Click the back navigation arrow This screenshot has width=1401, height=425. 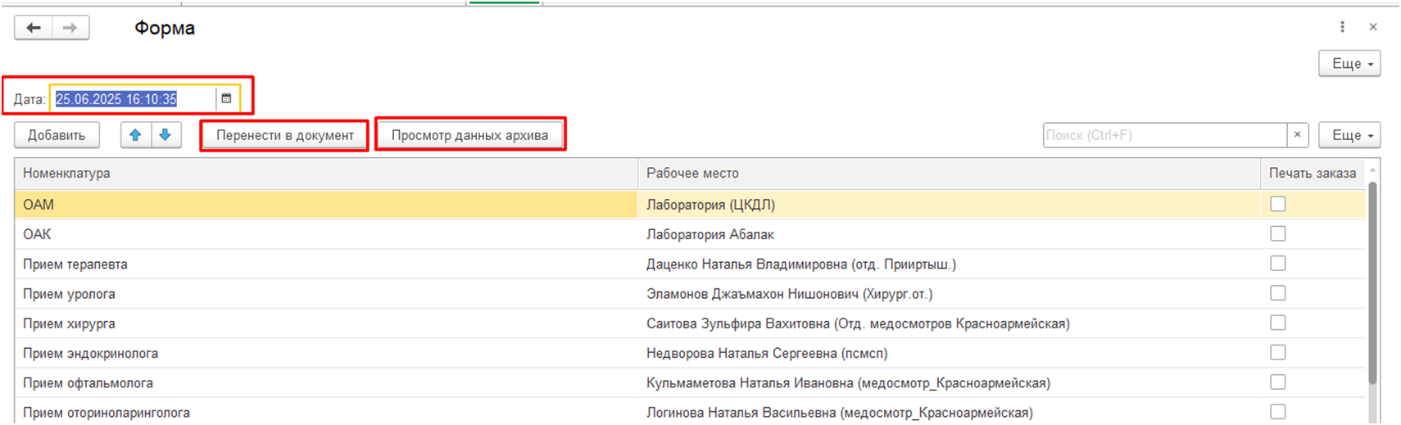pyautogui.click(x=34, y=28)
